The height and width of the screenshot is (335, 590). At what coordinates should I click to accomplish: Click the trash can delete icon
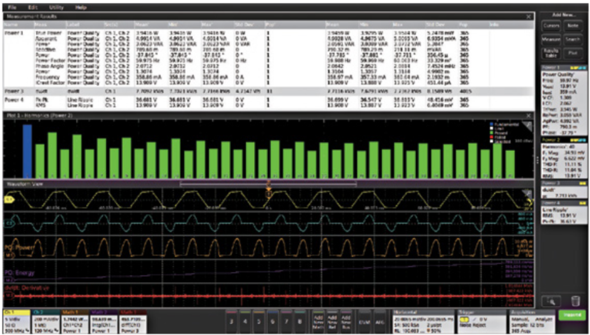pyautogui.click(x=574, y=301)
